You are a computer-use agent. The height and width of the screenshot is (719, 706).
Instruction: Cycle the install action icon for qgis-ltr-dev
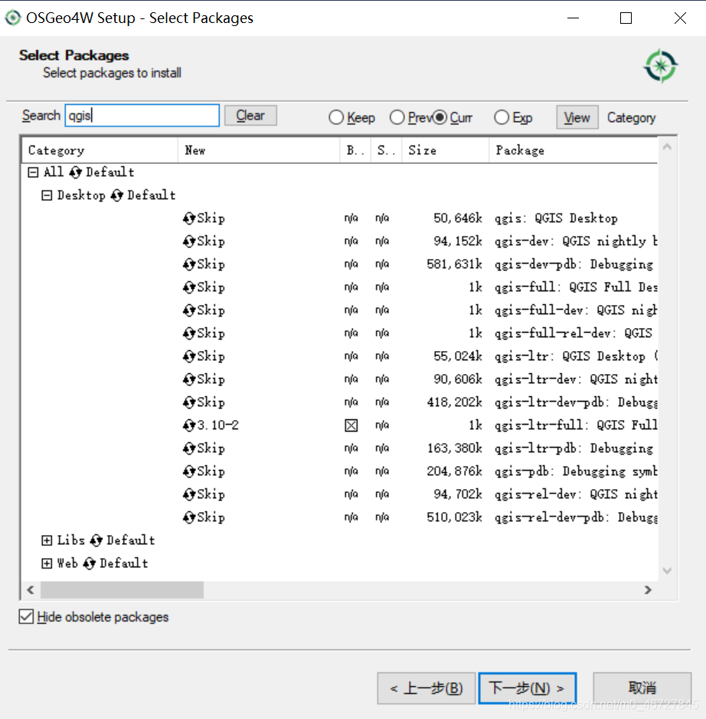189,379
